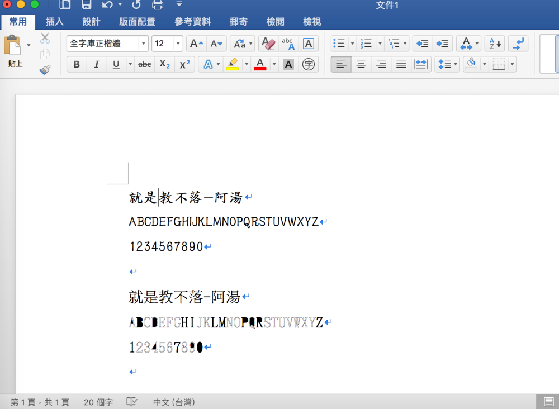Apply character shading (gray A)

(288, 64)
